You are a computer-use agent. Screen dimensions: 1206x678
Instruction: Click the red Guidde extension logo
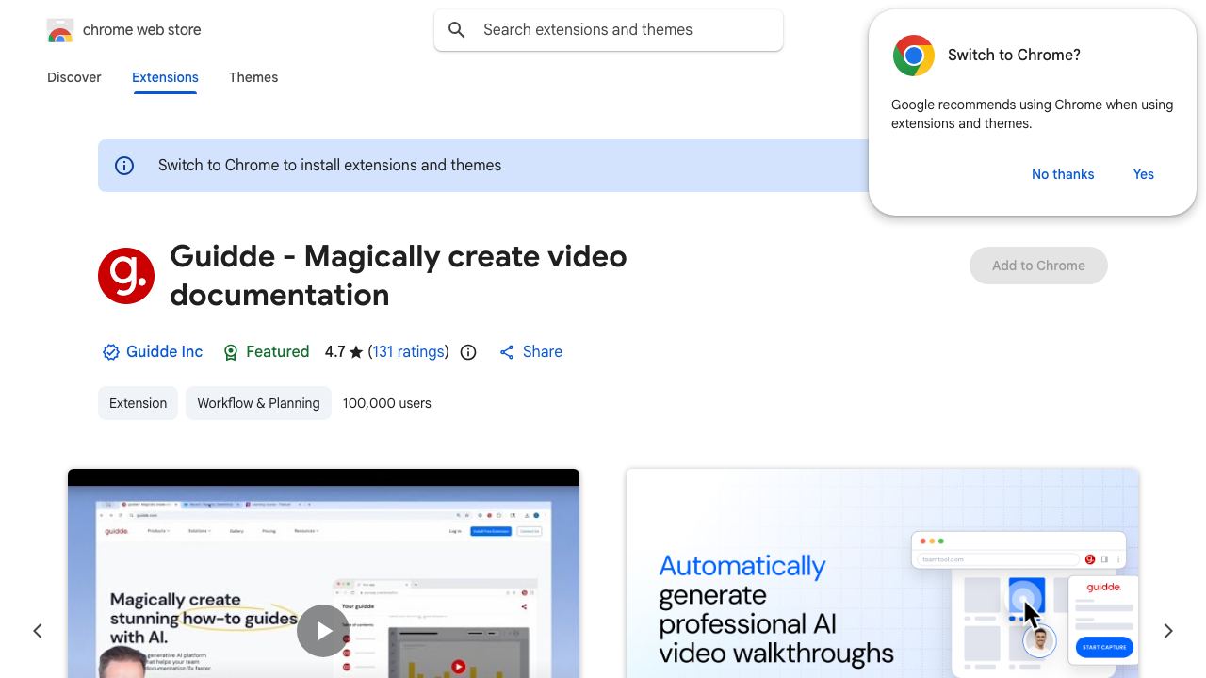pos(126,276)
